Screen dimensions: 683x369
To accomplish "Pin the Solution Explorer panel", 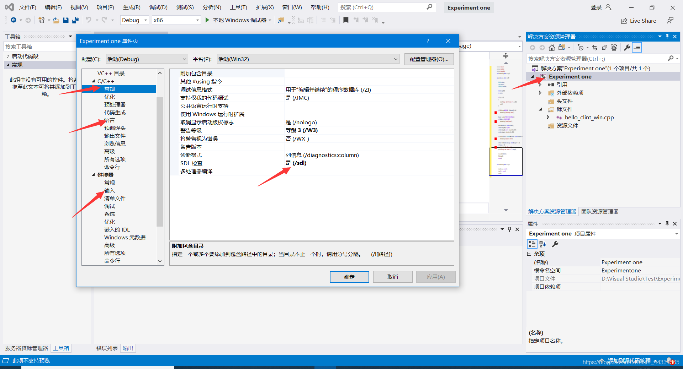I will 667,37.
